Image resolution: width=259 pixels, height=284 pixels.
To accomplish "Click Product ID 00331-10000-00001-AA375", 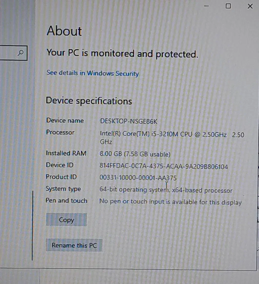I will 138,178.
